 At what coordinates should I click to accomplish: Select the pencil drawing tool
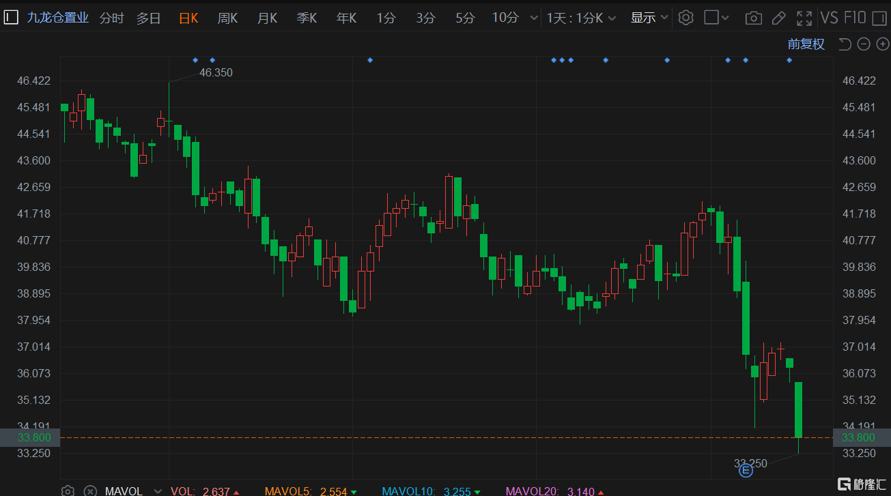(778, 18)
